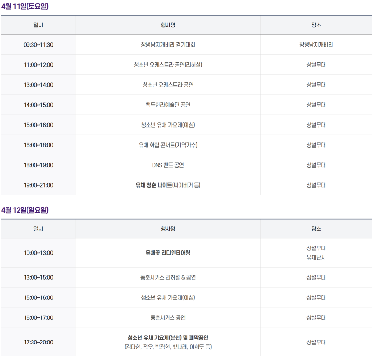Click the 4월 11일(토요일) date heading
This screenshot has width=372, height=356.
tap(25, 7)
